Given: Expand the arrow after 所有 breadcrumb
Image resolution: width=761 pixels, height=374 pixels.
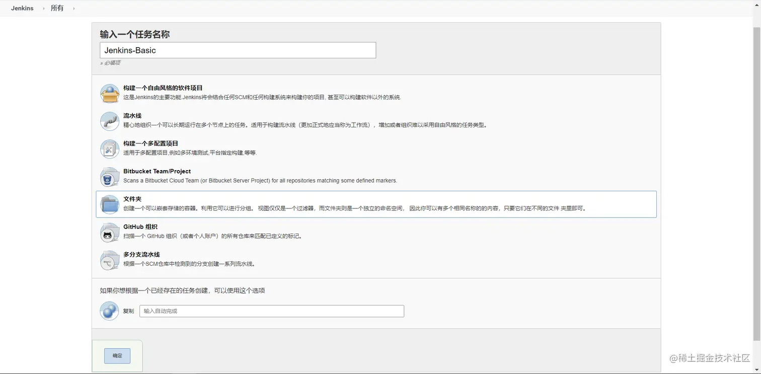Looking at the screenshot, I should (x=74, y=9).
